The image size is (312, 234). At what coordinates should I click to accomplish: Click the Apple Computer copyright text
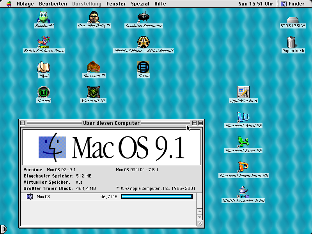(156, 188)
